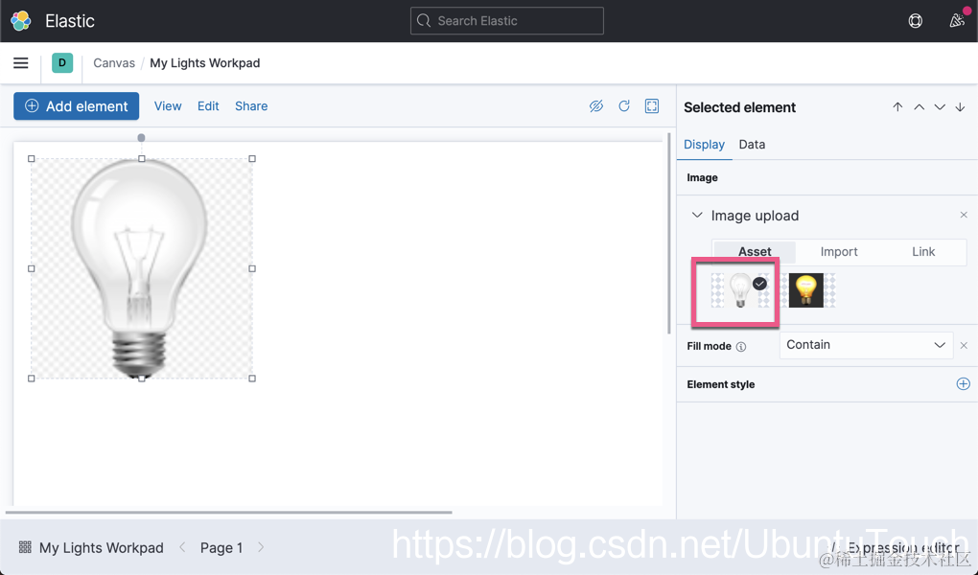This screenshot has width=978, height=575.
Task: Open the newsfeed celebration icon
Action: tap(957, 20)
